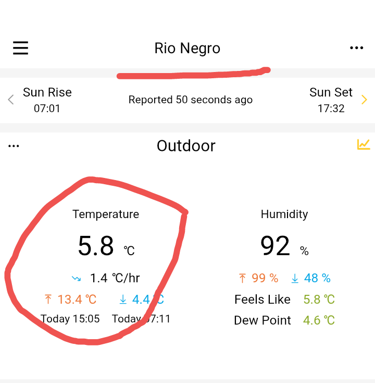The height and width of the screenshot is (383, 375).
Task: Tap the Dew Point 4.6 °C value
Action: [x=319, y=320]
